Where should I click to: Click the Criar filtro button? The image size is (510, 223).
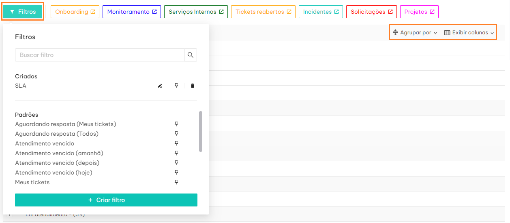(106, 200)
